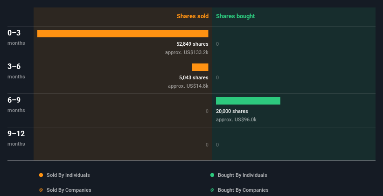Viewport: 383px width, 196px height.
Task: Click the zero bought value in 3–6 months row
Action: click(x=217, y=77)
